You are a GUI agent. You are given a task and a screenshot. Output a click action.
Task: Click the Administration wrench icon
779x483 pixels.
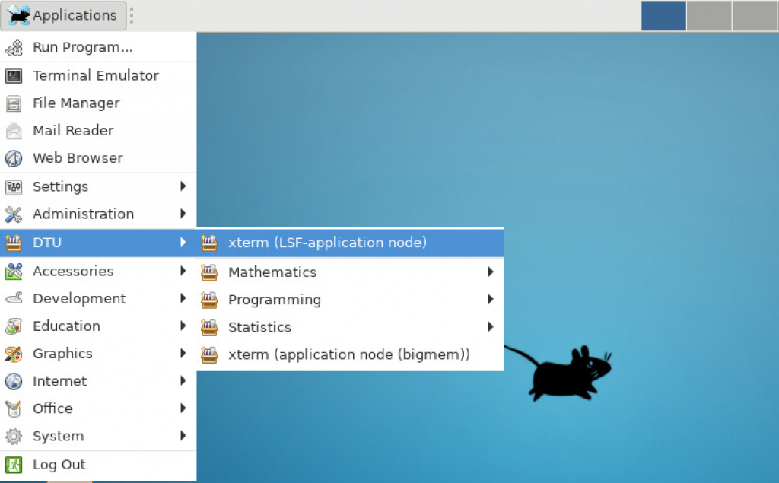point(15,214)
